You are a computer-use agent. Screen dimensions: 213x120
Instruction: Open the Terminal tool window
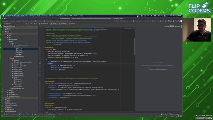[x=21, y=114]
